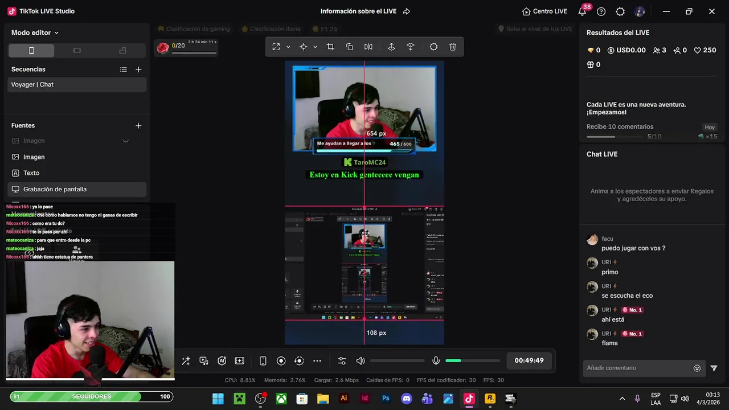Click the Sube el nivel de tus LIVE tab
729x410 pixels.
click(x=535, y=29)
